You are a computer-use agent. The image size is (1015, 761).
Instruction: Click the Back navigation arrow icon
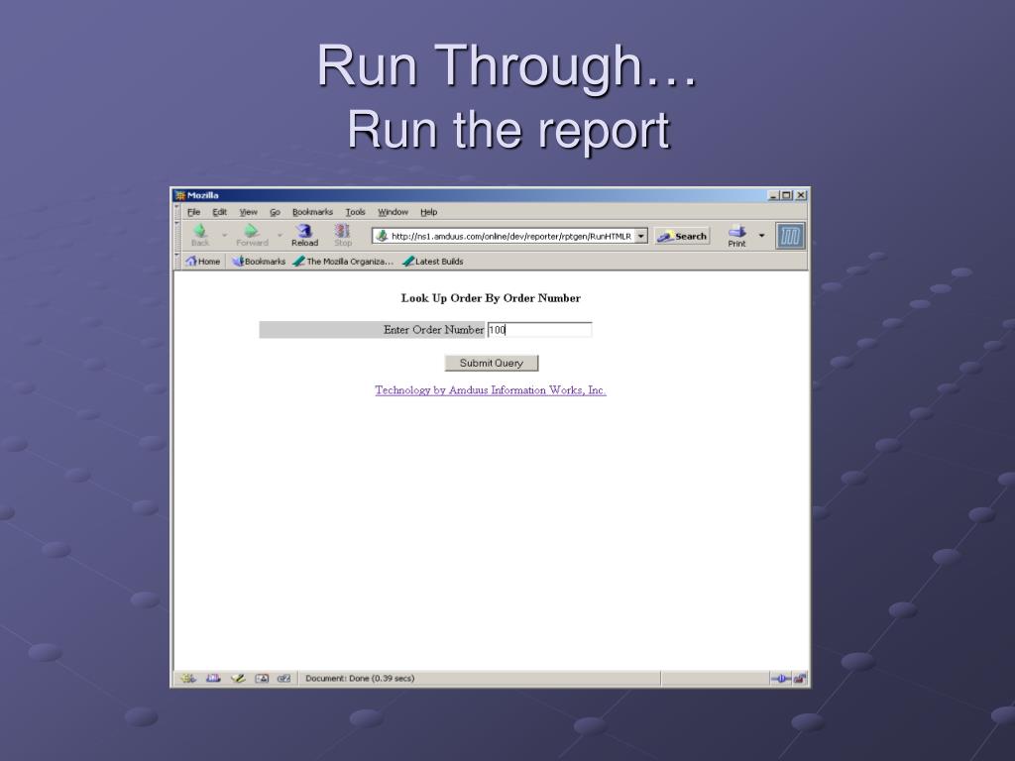click(199, 231)
